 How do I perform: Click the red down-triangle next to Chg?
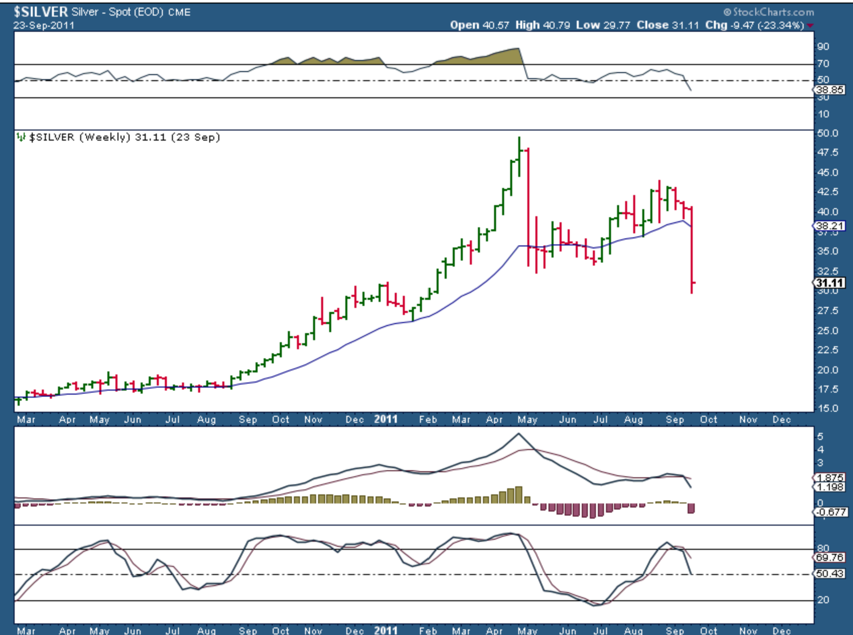pos(810,25)
